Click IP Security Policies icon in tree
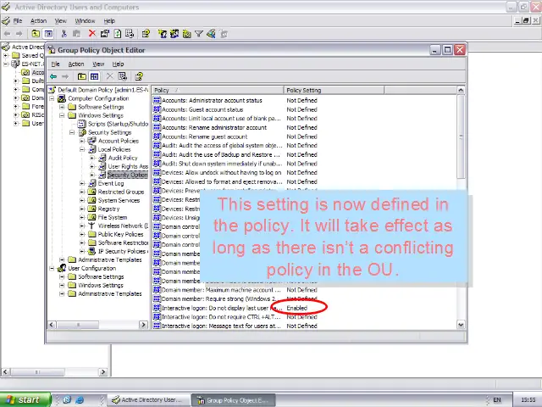The height and width of the screenshot is (407, 542). coord(91,251)
